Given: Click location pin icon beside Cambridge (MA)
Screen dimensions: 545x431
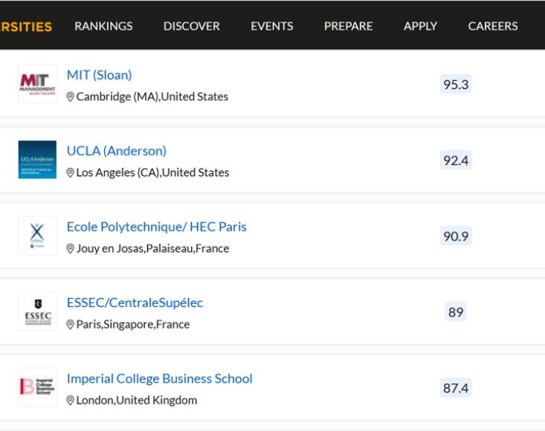Looking at the screenshot, I should pyautogui.click(x=70, y=97).
